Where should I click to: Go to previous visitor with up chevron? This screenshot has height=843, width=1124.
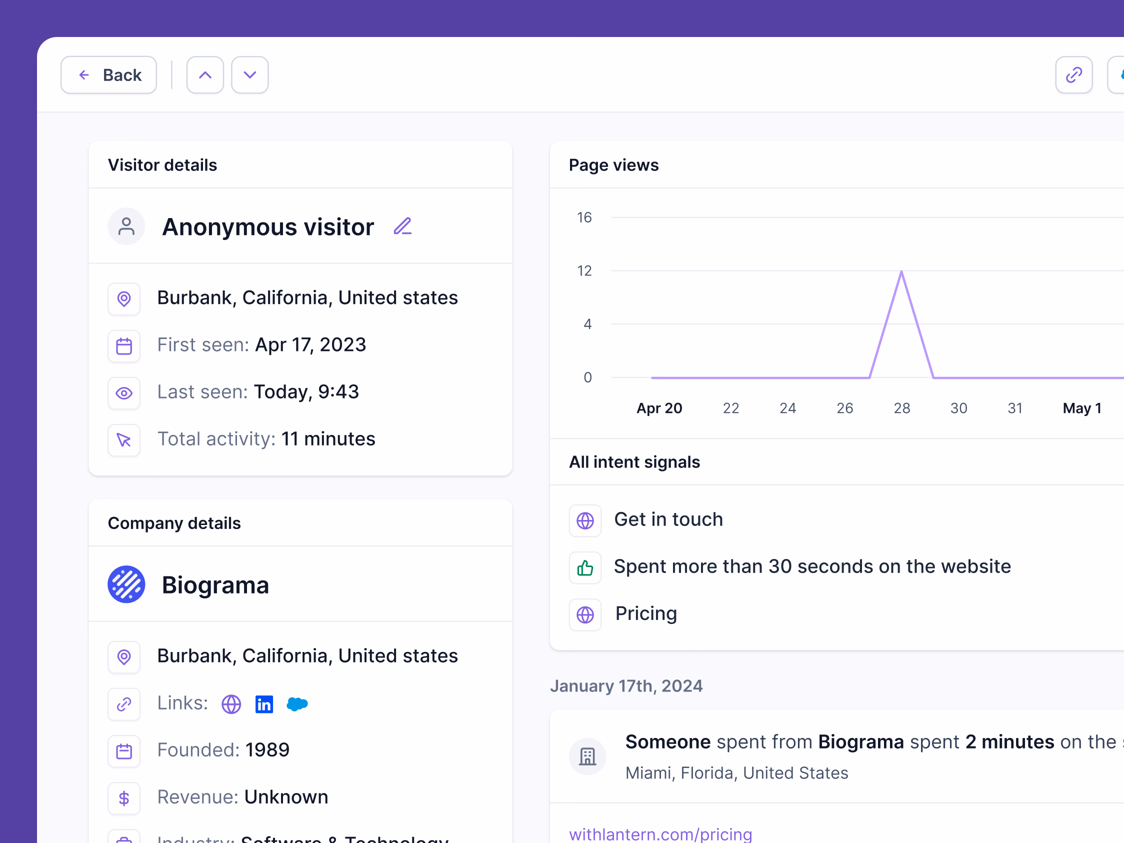(x=205, y=74)
